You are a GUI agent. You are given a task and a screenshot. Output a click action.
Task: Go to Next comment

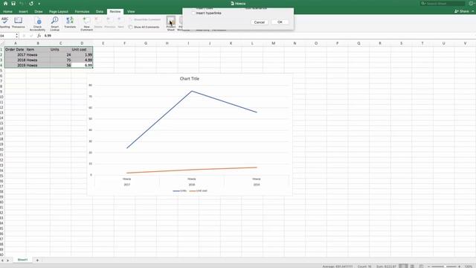(x=120, y=22)
